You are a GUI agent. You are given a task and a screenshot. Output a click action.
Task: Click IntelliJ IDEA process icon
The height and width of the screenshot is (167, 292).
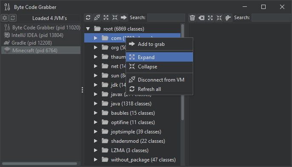pyautogui.click(x=7, y=35)
